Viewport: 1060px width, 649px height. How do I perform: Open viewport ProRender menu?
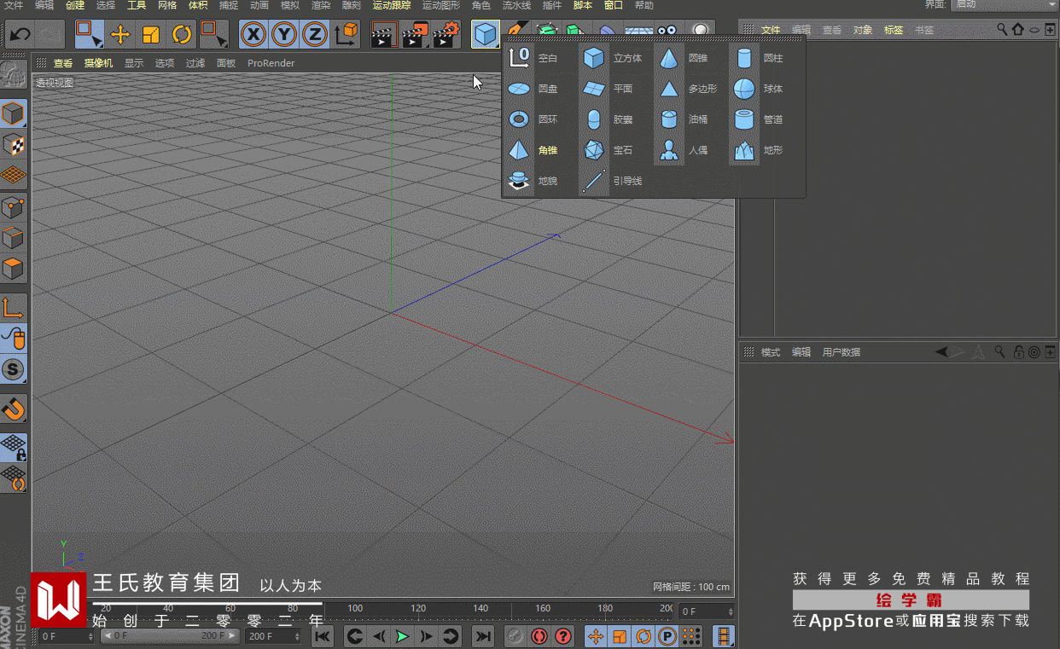271,63
